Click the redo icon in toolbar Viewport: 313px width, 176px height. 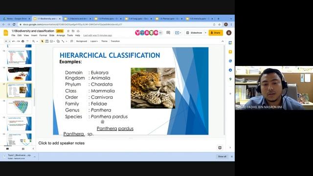coord(18,41)
